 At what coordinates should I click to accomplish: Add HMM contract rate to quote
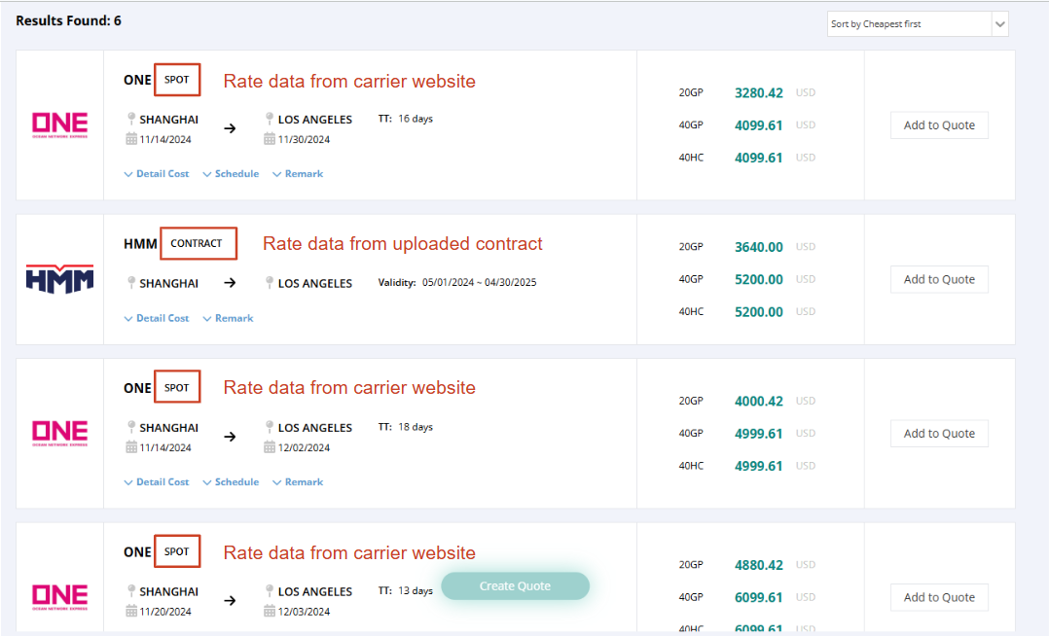click(938, 279)
